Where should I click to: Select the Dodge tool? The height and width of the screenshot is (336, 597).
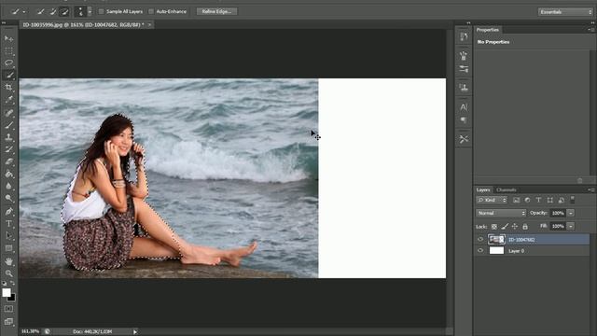8,199
